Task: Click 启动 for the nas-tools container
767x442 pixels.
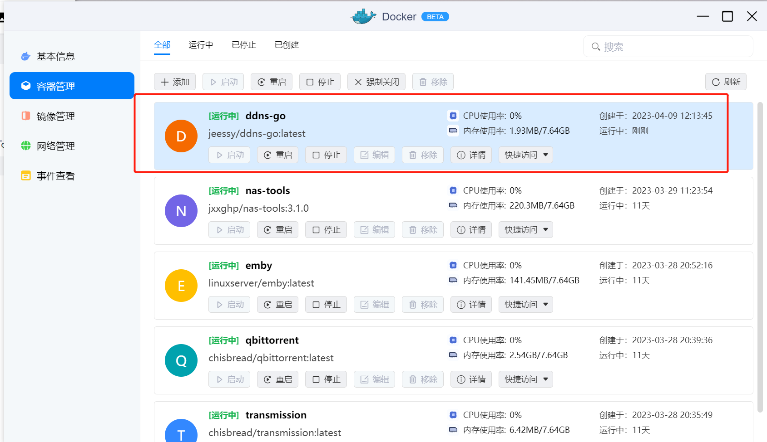Action: point(229,230)
